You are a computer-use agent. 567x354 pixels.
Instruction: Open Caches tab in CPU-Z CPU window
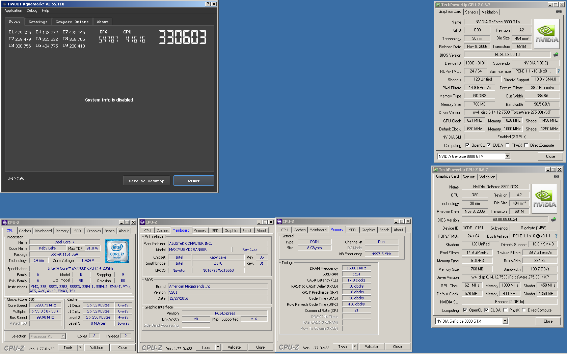tap(25, 231)
